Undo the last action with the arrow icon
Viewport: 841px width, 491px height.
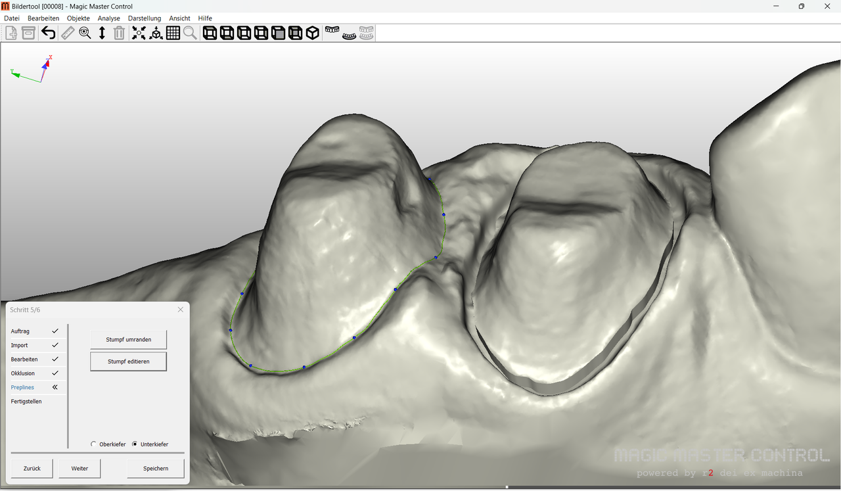pos(48,33)
